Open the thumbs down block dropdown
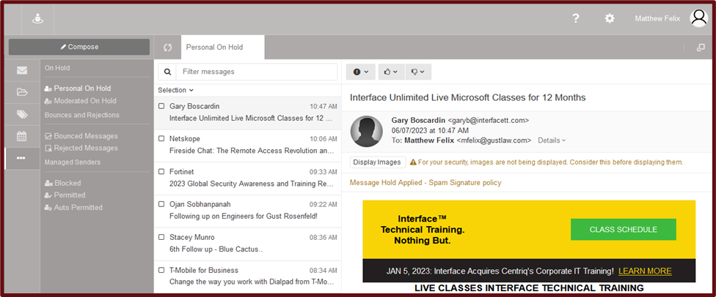Image resolution: width=716 pixels, height=297 pixels. pyautogui.click(x=418, y=72)
